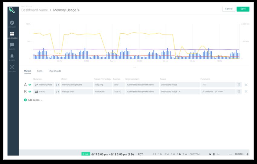
Task: Expand the Add Series dropdown arrow
Action: click(42, 100)
